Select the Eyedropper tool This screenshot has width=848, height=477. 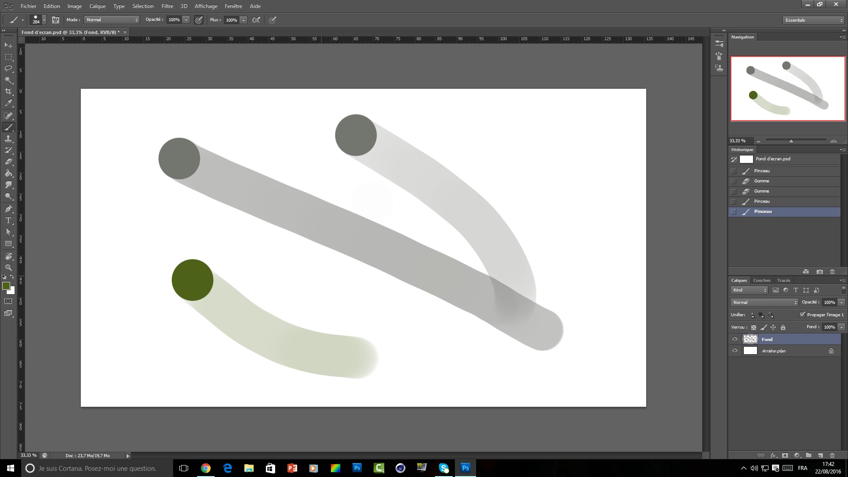pyautogui.click(x=8, y=103)
